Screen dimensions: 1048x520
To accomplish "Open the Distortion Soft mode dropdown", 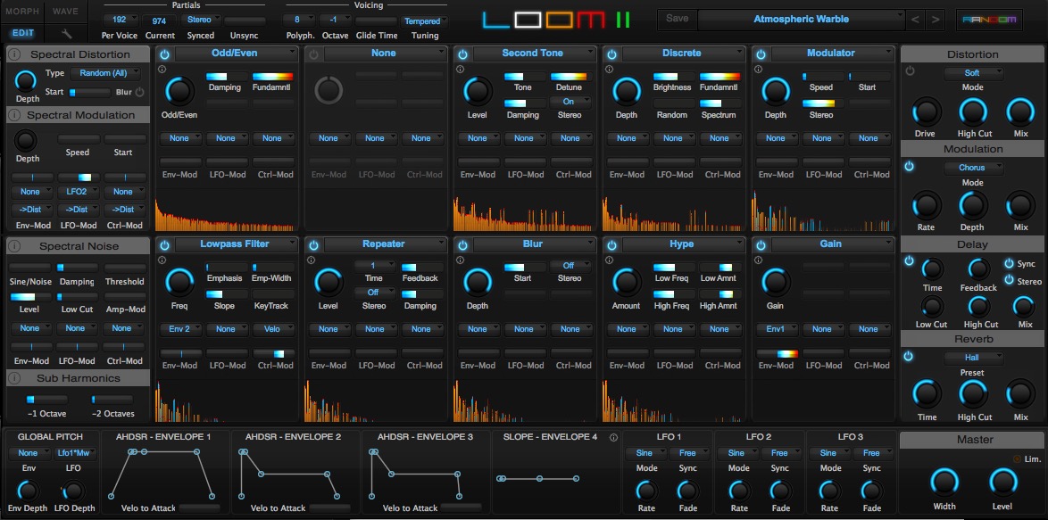I will coord(973,73).
